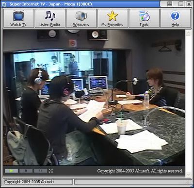This screenshot has width=194, height=188.
Task: Click the scrollbar up arrow
Action: 188,33
